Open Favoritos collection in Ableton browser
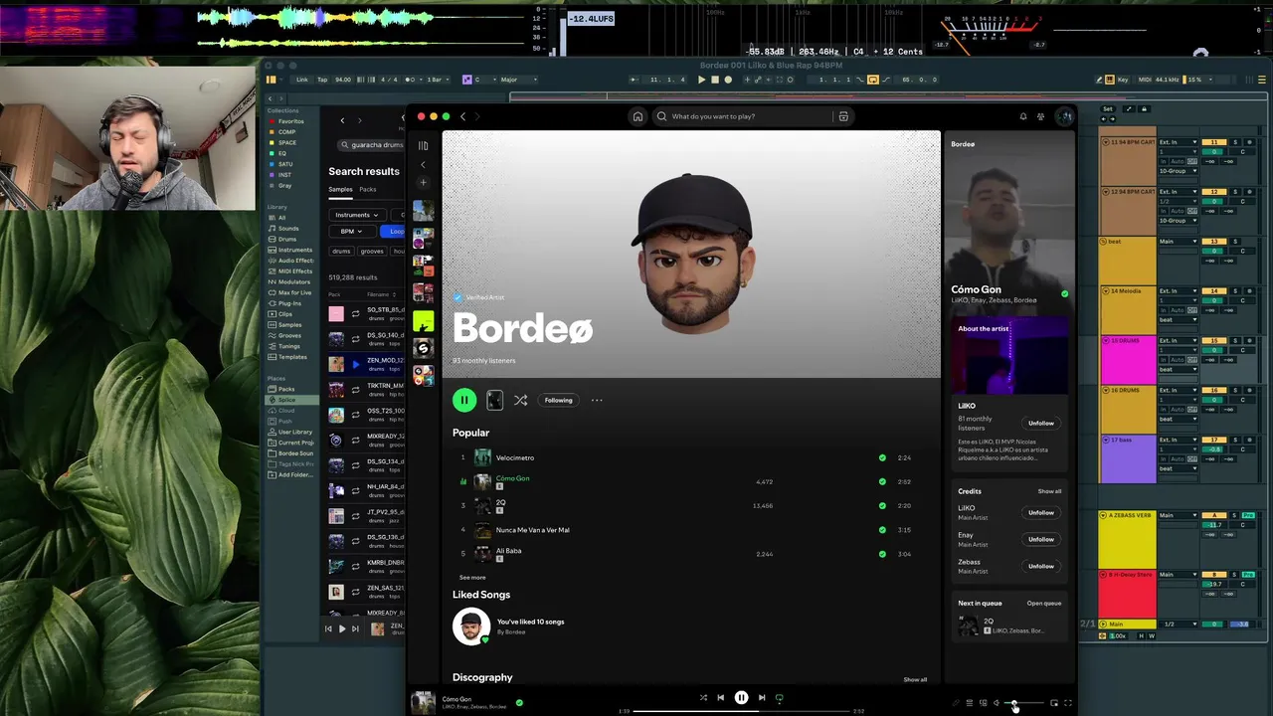1273x716 pixels. [x=290, y=121]
